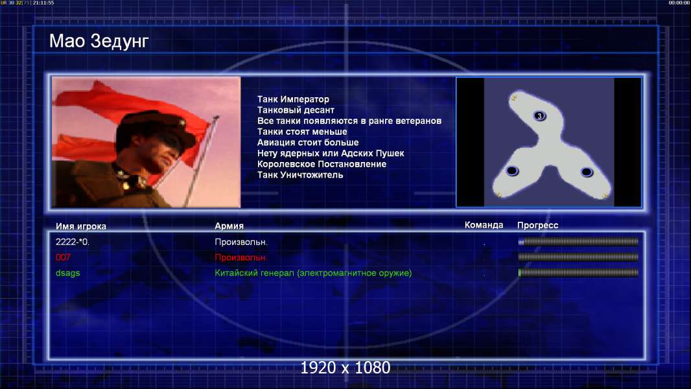The width and height of the screenshot is (691, 389).
Task: Click 'Произвольн.' army of player 2222-*0.
Action: [x=241, y=242]
